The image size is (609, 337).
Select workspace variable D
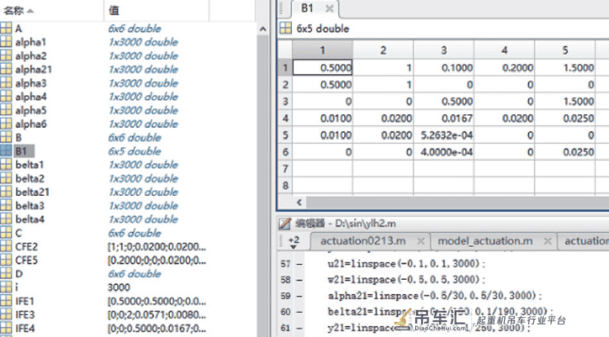coord(19,274)
